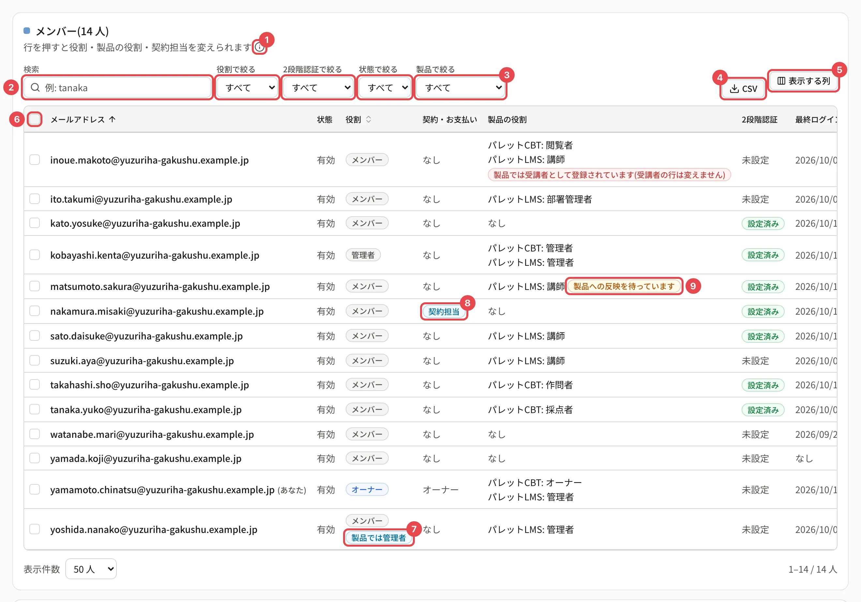Image resolution: width=861 pixels, height=602 pixels.
Task: Open watanabe.mari@yuzuriha-gakushu.example.jp row
Action: [x=430, y=434]
